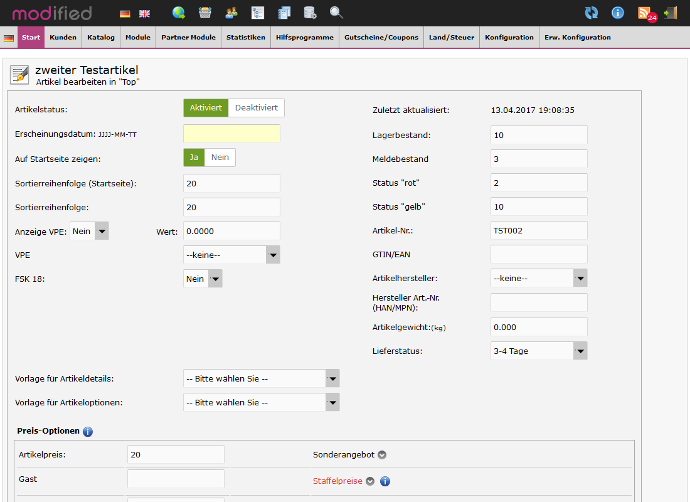Open orders via the shopping basket icon

tap(205, 13)
